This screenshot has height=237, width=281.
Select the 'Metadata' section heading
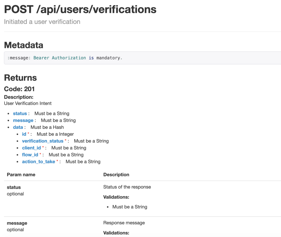pos(24,45)
